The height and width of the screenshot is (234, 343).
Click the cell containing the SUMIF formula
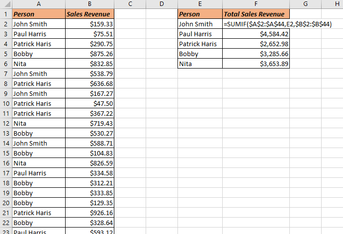[256, 24]
